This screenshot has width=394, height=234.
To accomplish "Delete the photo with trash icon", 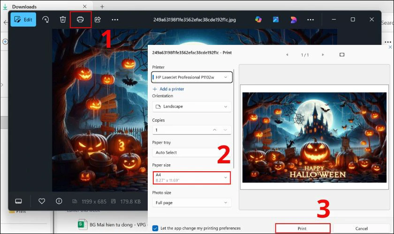I will [x=62, y=20].
